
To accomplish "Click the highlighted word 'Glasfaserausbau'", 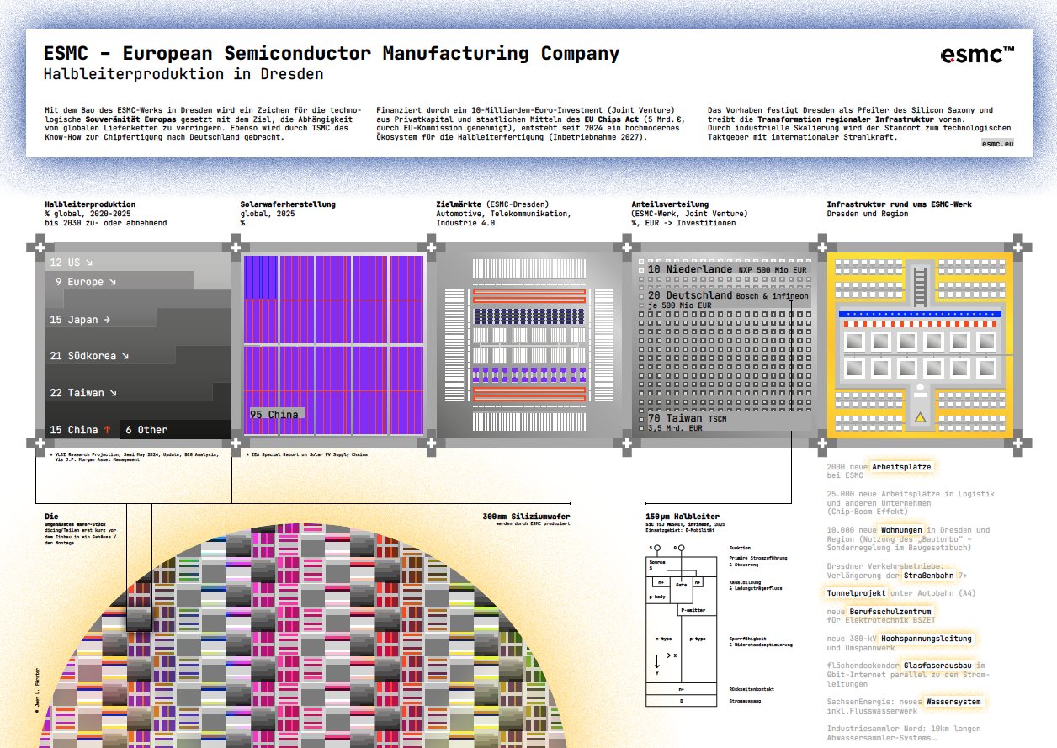I will click(x=937, y=666).
